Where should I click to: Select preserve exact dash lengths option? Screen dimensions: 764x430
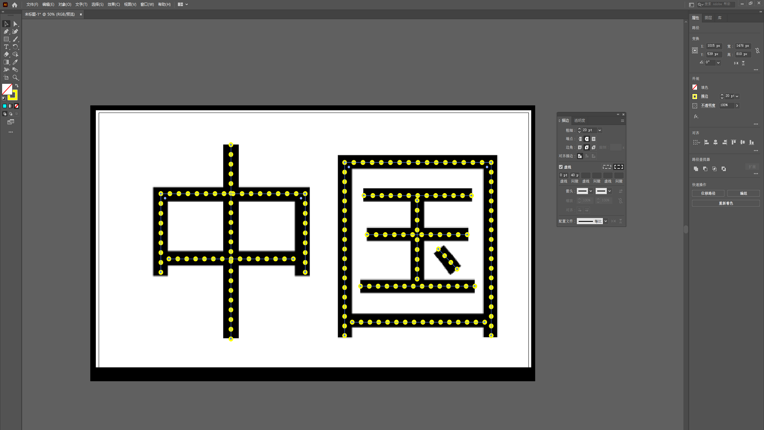pos(607,167)
